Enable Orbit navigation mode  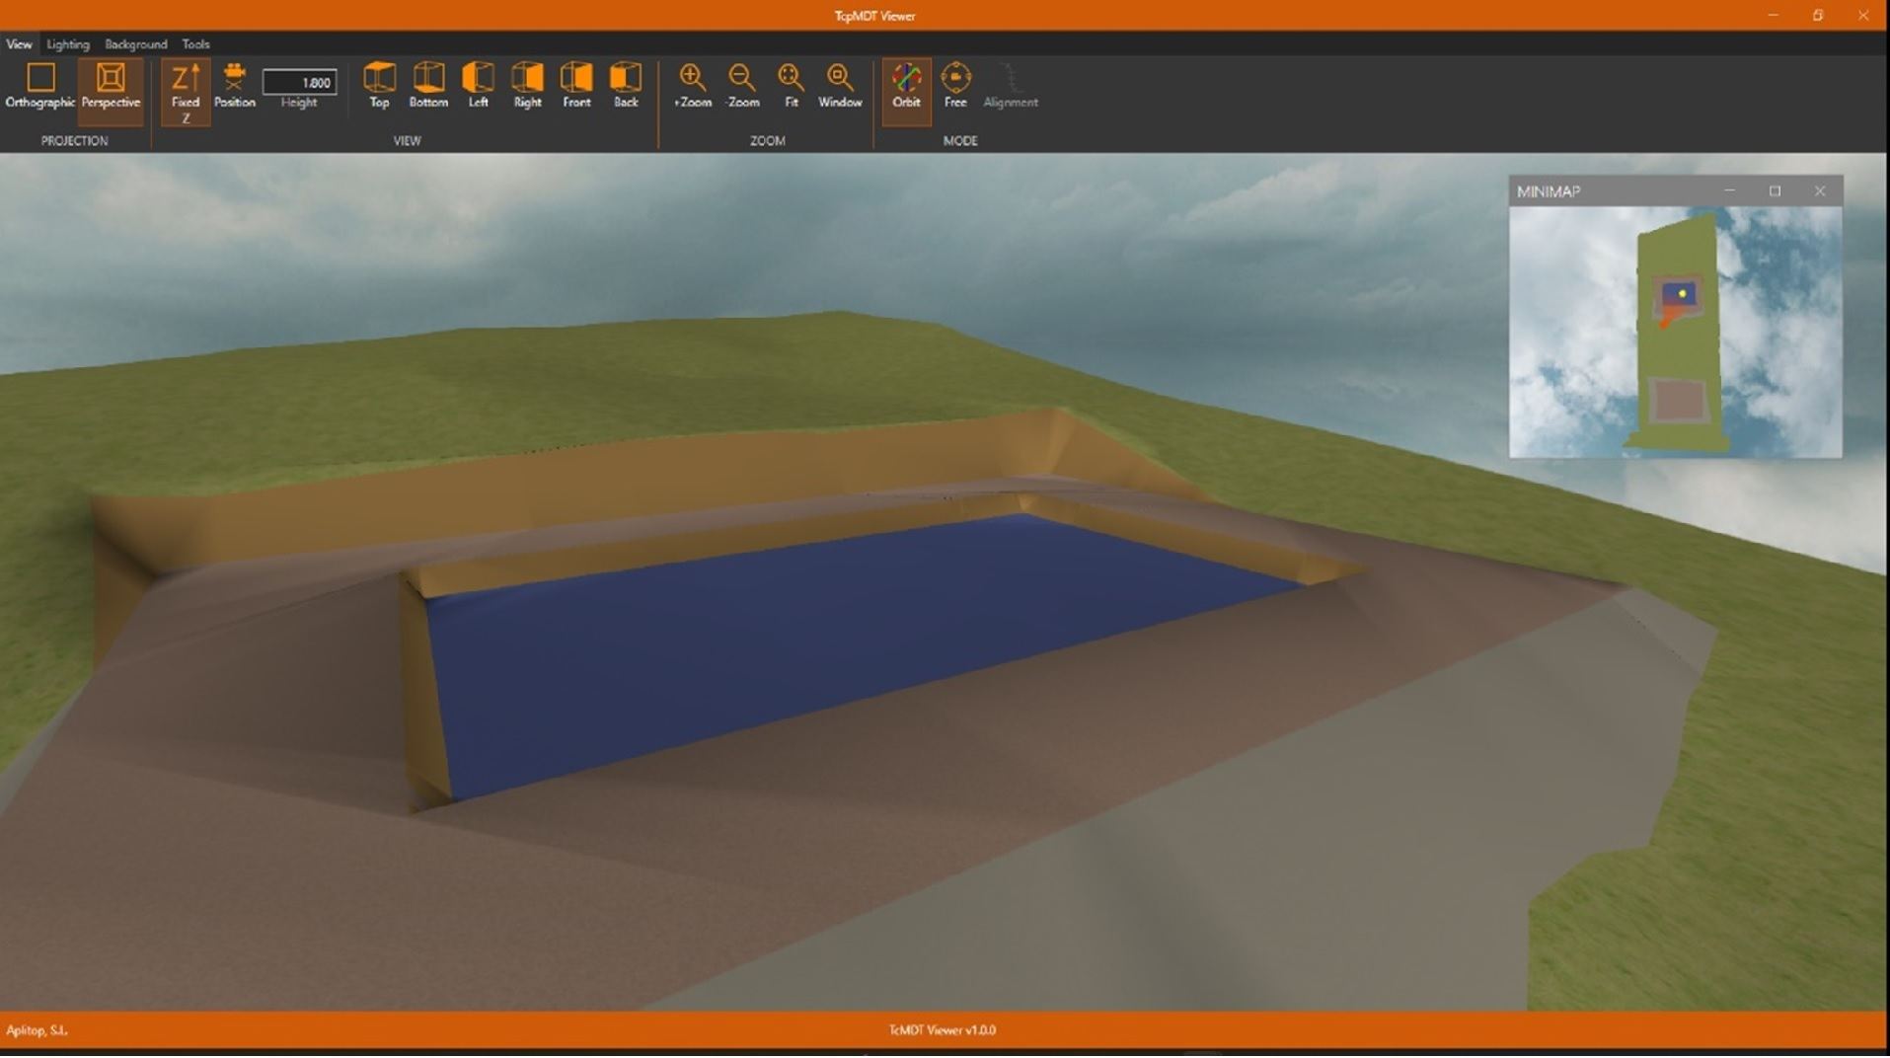(906, 85)
